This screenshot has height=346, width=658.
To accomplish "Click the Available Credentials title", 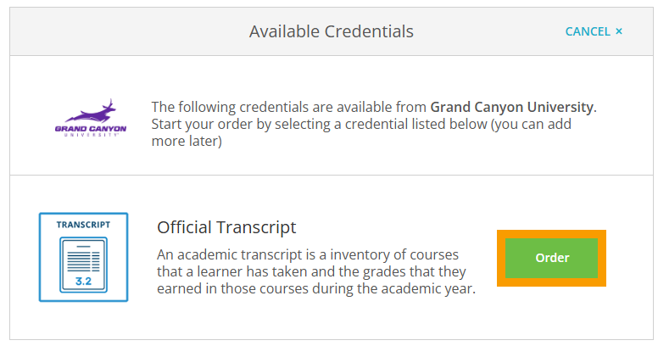I will click(x=331, y=31).
